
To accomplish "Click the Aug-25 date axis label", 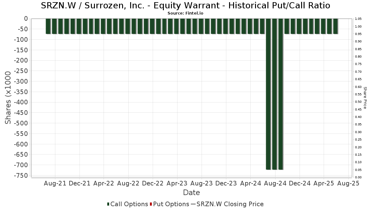I will pos(348,183).
